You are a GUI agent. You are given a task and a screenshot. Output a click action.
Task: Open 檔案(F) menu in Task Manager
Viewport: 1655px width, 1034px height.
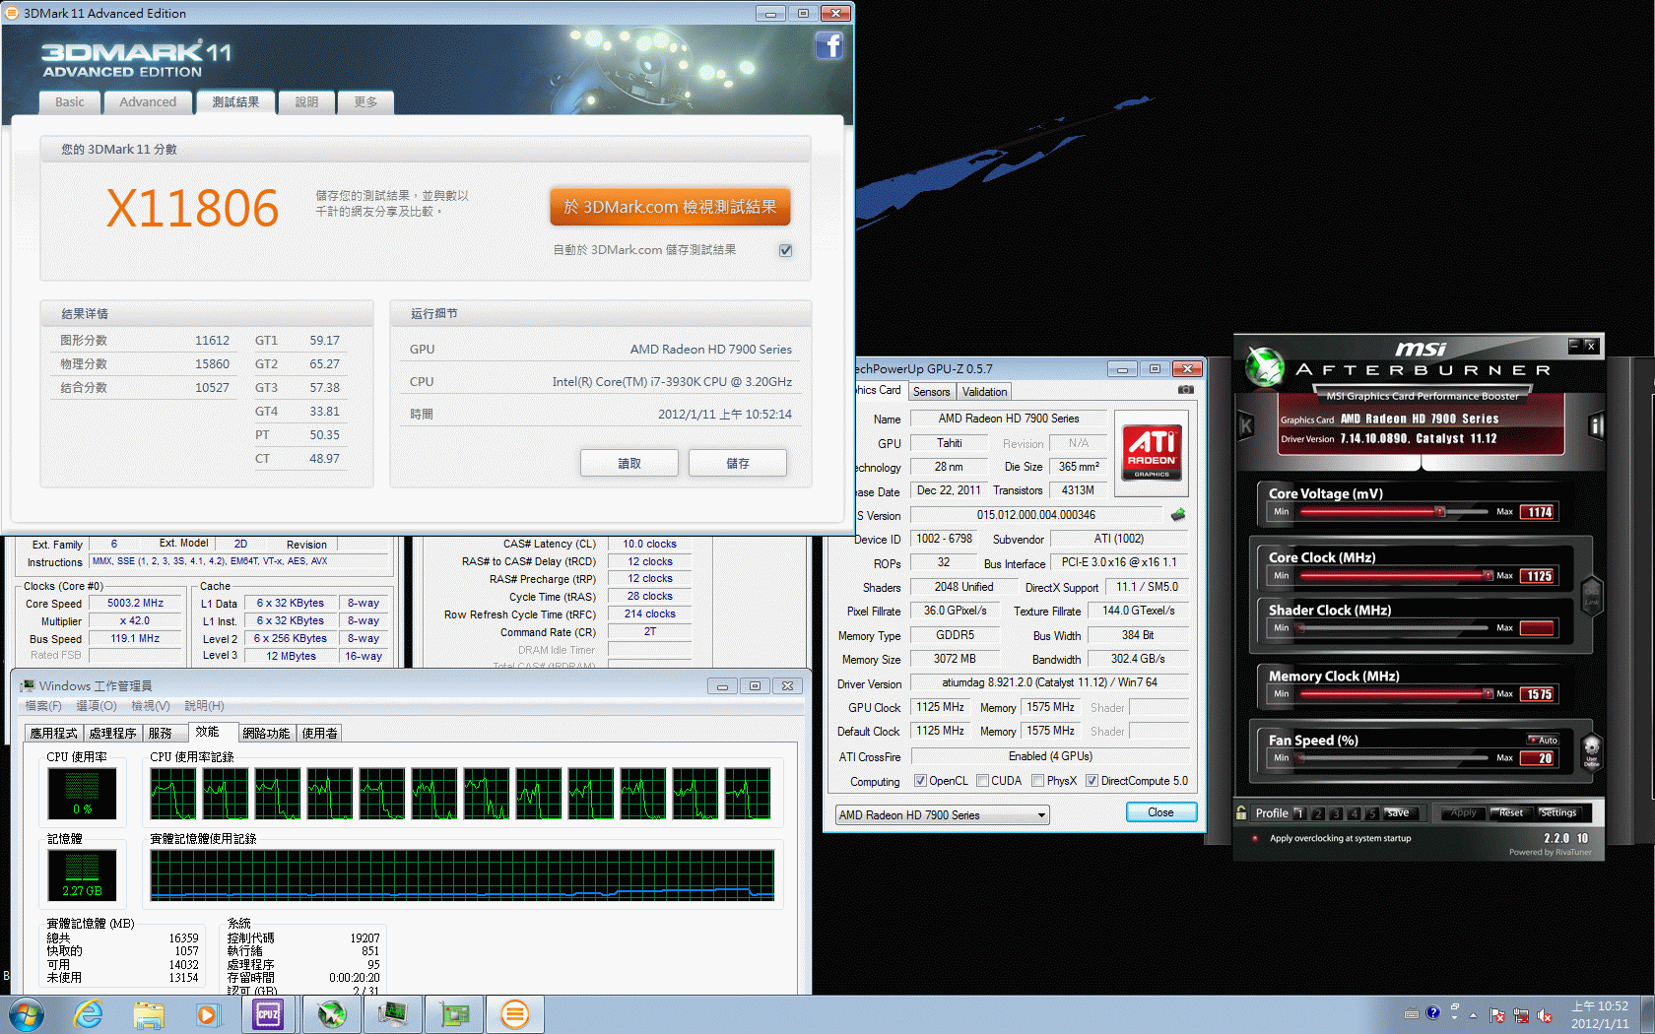(42, 706)
